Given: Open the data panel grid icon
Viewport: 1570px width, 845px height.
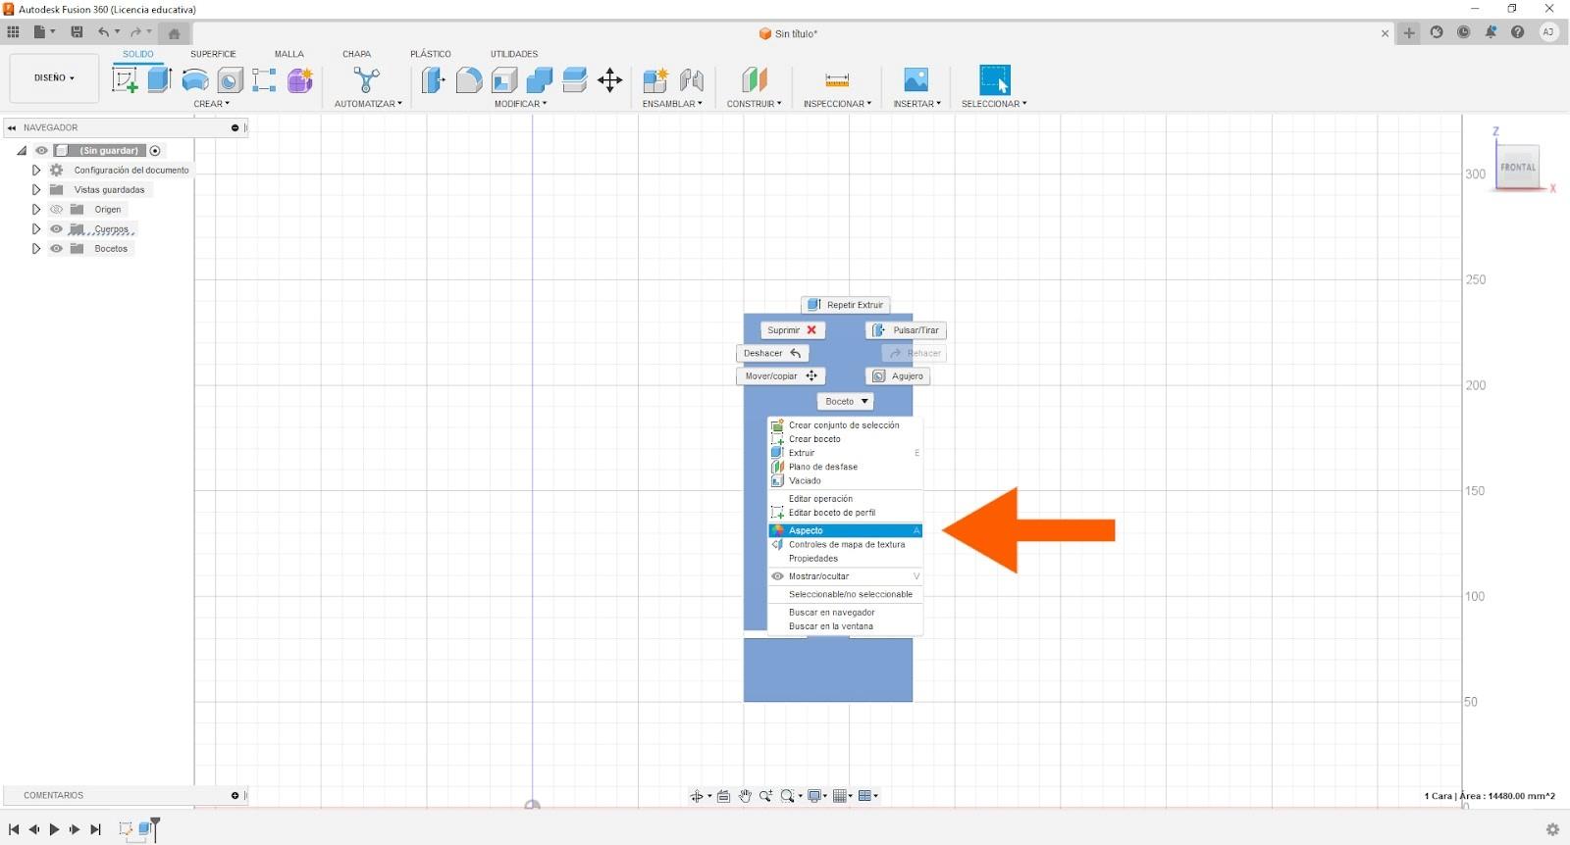Looking at the screenshot, I should (13, 32).
